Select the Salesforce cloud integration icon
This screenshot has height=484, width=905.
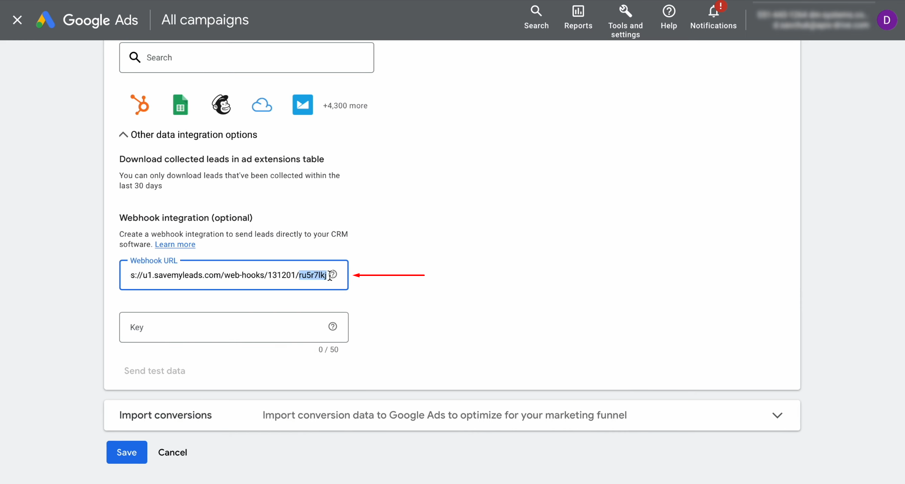coord(262,105)
